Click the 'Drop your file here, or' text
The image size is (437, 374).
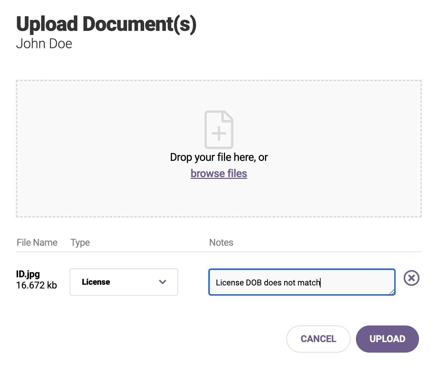click(219, 157)
